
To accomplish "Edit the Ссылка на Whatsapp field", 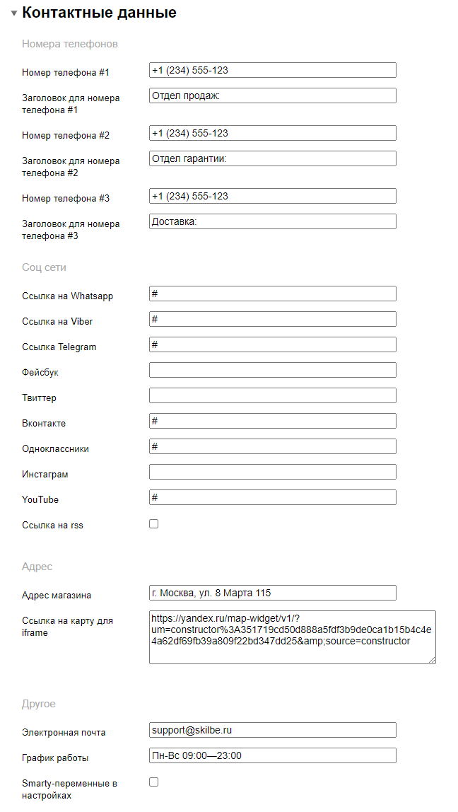I will click(x=272, y=294).
